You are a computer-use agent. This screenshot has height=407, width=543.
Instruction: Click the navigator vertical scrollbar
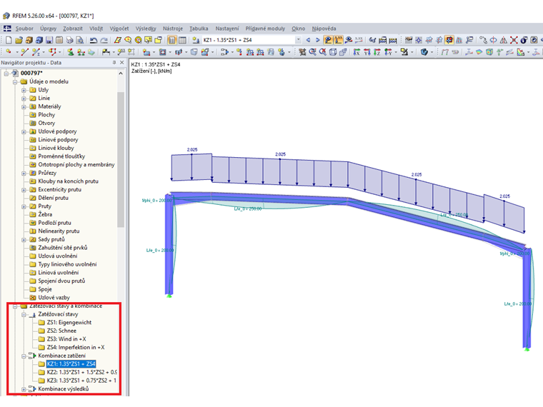(x=121, y=159)
